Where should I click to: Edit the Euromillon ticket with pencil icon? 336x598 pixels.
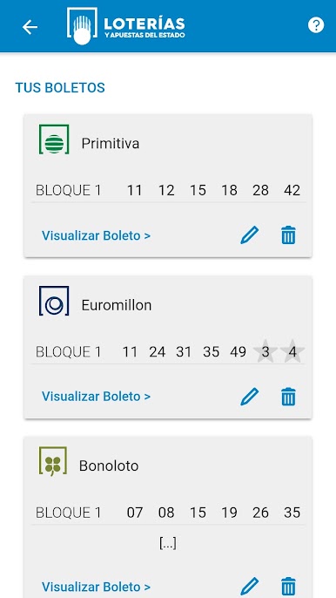[x=250, y=397]
